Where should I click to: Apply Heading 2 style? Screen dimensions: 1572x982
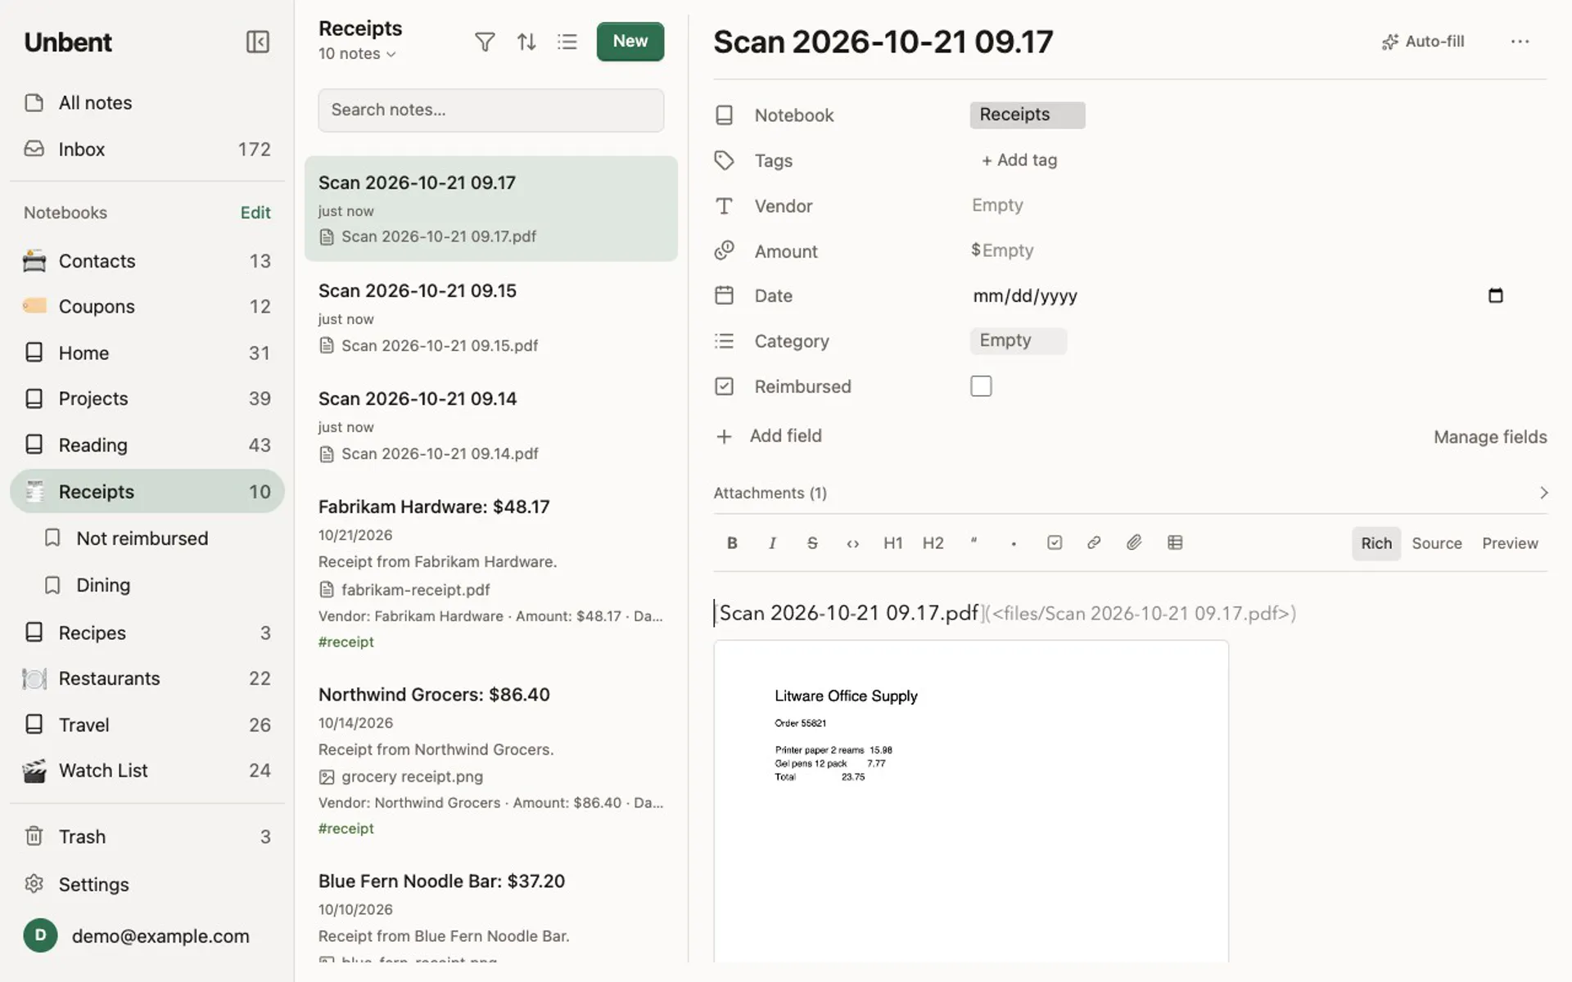(x=933, y=543)
